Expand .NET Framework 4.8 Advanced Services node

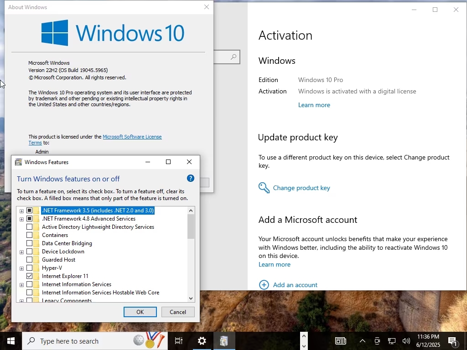(21, 219)
